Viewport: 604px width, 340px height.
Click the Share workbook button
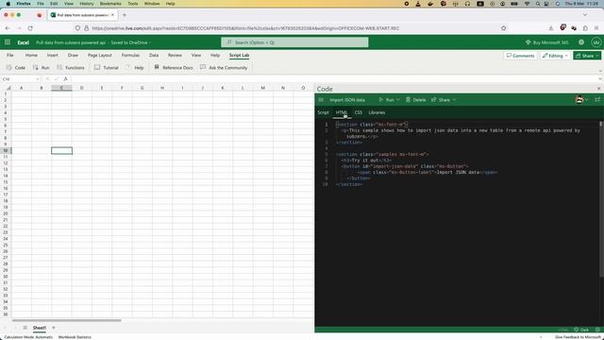click(587, 56)
